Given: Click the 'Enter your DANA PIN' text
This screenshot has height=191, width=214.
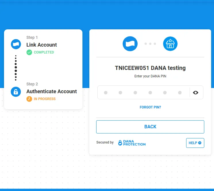Looking at the screenshot, I should click(x=150, y=76).
